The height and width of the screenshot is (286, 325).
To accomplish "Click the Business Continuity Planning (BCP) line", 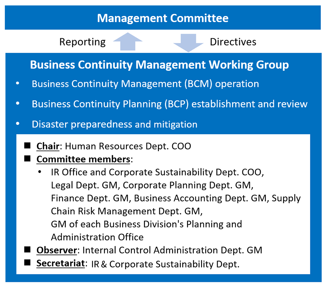I will coord(170,104).
